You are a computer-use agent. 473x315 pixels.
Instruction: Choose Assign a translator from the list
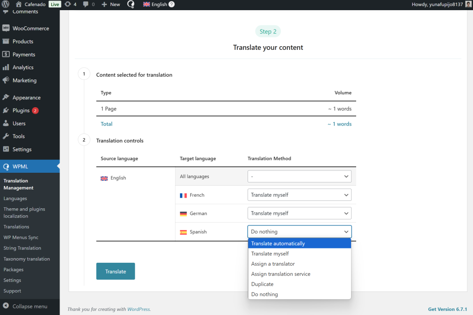(273, 264)
